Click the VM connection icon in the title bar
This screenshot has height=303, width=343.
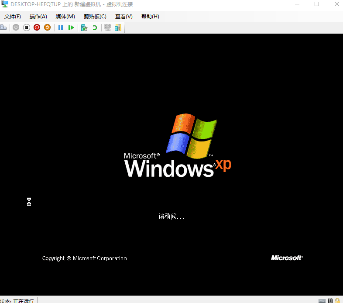pos(5,4)
